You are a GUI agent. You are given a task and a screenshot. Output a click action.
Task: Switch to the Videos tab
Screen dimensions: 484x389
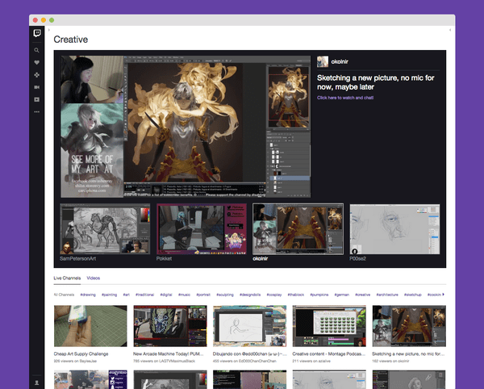point(94,278)
